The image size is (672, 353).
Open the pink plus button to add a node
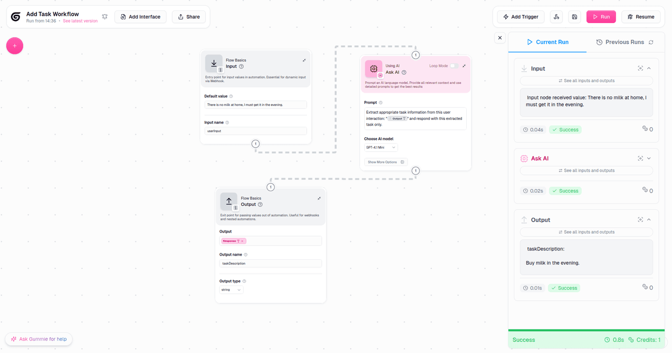tap(14, 46)
